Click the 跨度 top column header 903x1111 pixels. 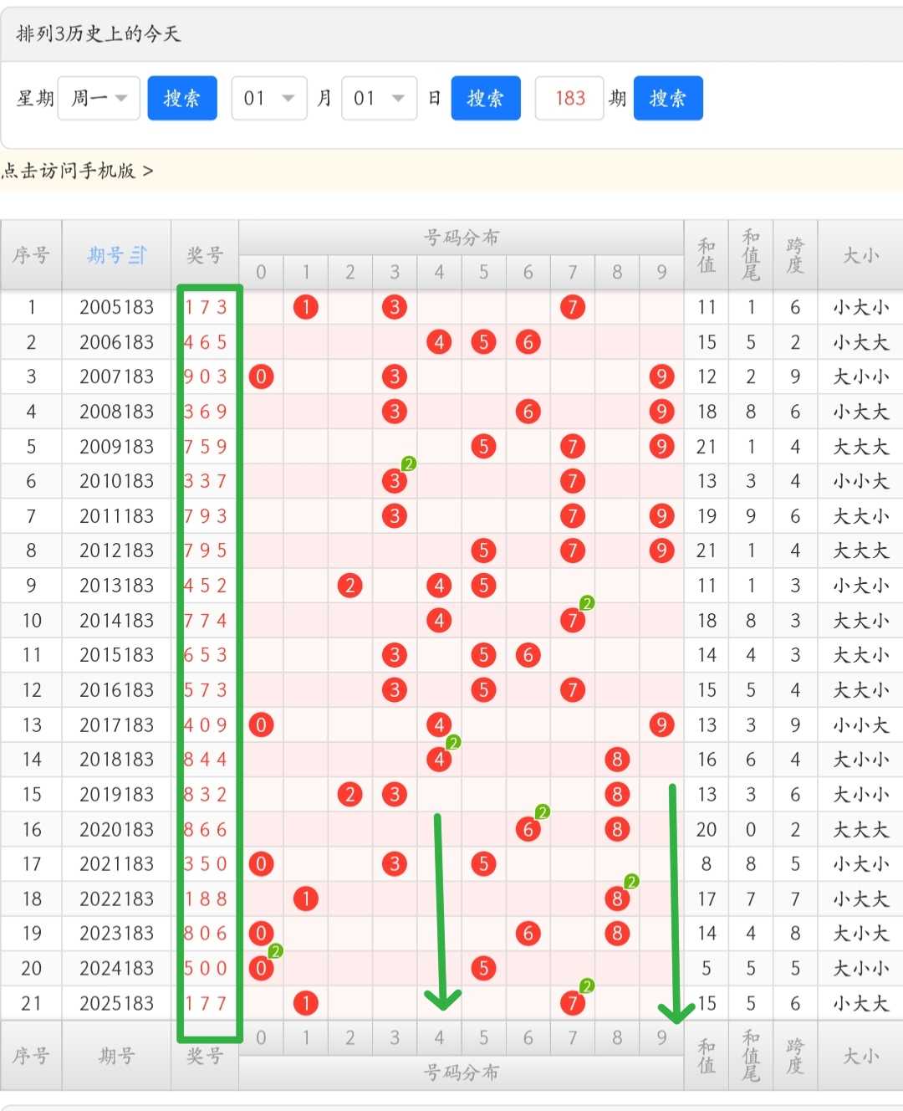click(795, 255)
